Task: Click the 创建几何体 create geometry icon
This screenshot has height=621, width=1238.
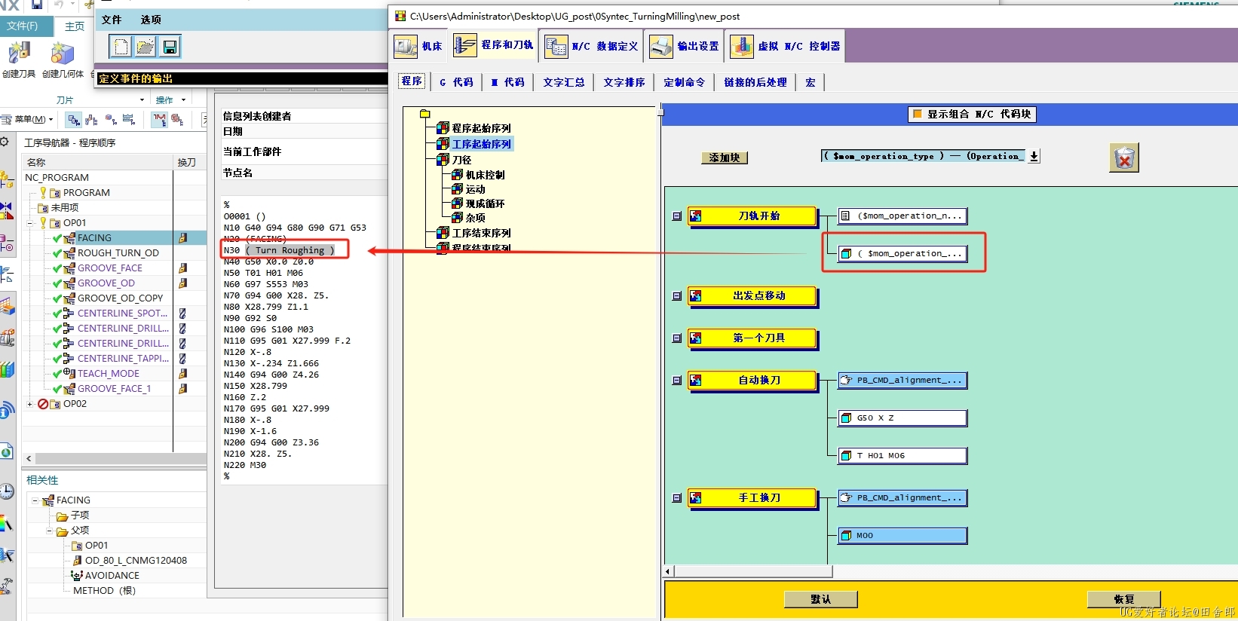Action: tap(63, 54)
